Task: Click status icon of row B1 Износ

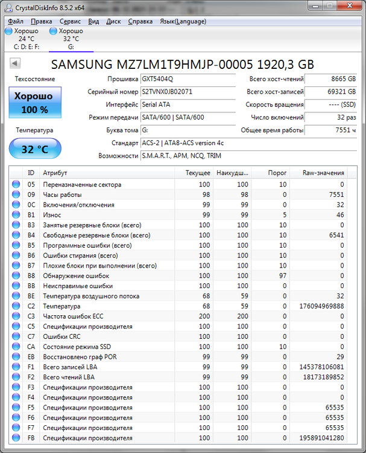Action: click(x=16, y=214)
